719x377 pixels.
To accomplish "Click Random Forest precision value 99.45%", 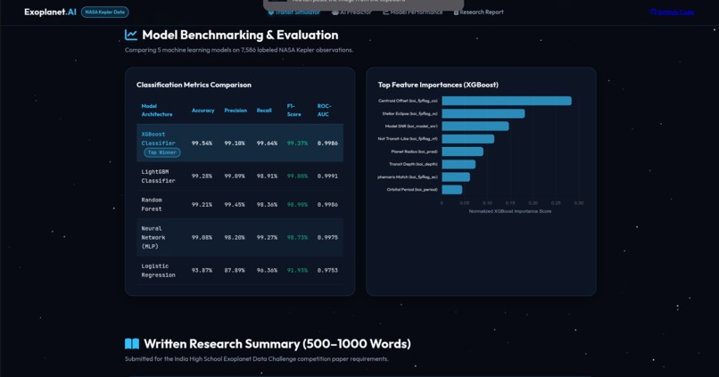I will point(235,205).
